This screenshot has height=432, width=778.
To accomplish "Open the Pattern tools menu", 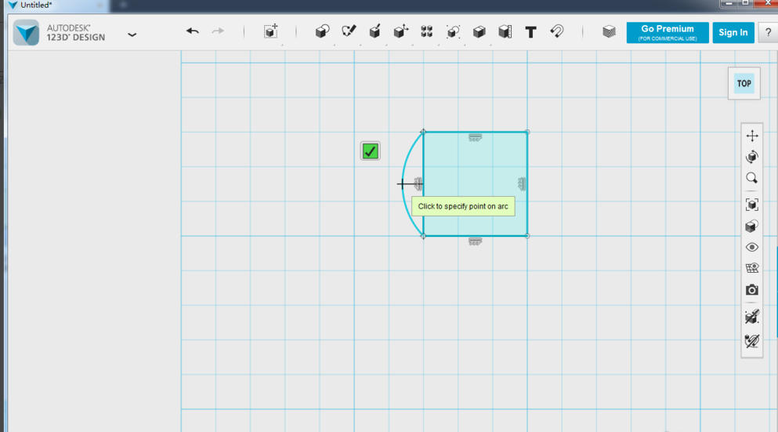I will click(427, 32).
